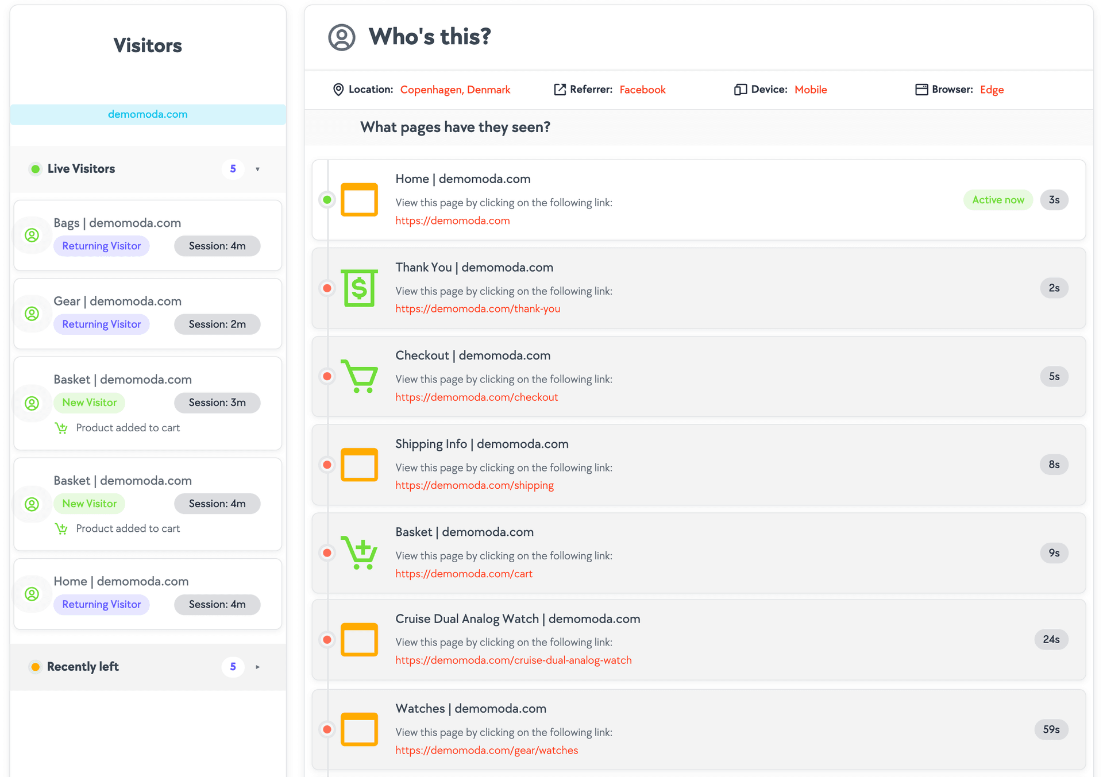Open the Recently left section header
The image size is (1103, 777).
pos(148,667)
